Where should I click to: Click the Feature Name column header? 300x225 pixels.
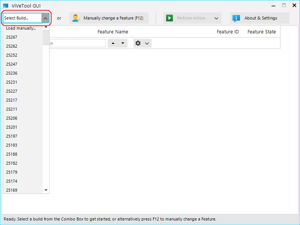tap(113, 32)
